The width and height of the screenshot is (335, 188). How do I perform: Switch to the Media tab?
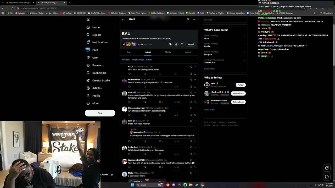click(168, 52)
